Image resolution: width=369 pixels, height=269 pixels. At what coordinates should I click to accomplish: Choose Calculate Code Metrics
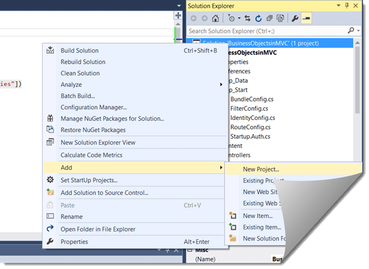point(135,155)
